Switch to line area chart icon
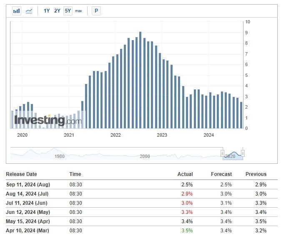Screen dimensions: 281x239 pyautogui.click(x=29, y=11)
